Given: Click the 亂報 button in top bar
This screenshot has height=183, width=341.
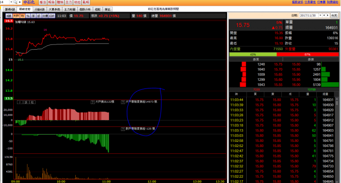Looking at the screenshot, I should coord(86,2).
